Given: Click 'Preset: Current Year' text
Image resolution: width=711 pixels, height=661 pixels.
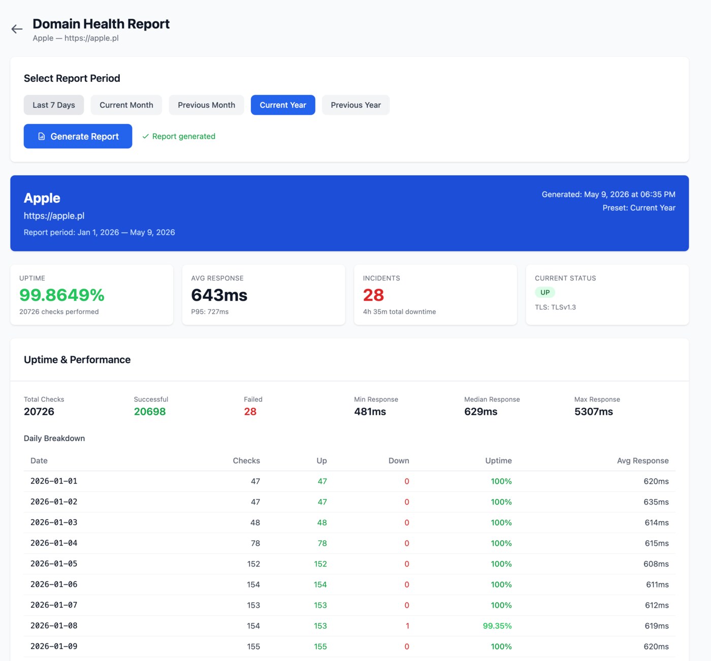Looking at the screenshot, I should 639,208.
